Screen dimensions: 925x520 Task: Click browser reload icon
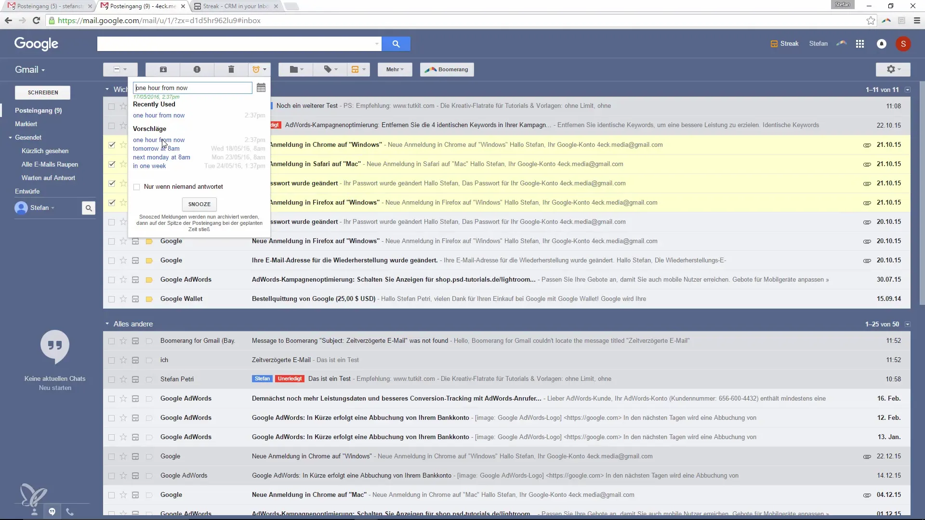(36, 20)
